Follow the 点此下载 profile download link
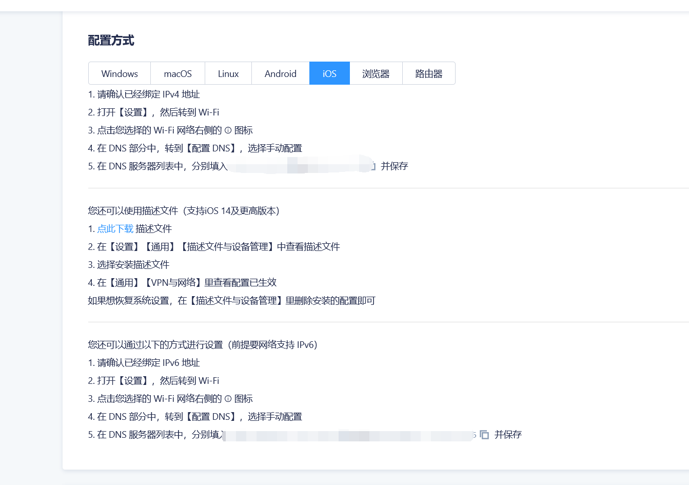This screenshot has width=689, height=485. click(x=115, y=229)
